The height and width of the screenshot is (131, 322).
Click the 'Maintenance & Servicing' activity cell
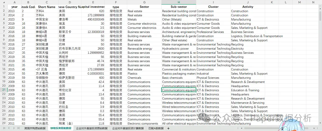[248, 102]
